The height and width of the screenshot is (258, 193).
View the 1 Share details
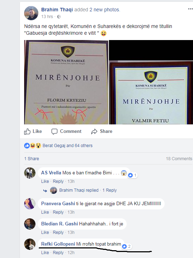pos(32,159)
